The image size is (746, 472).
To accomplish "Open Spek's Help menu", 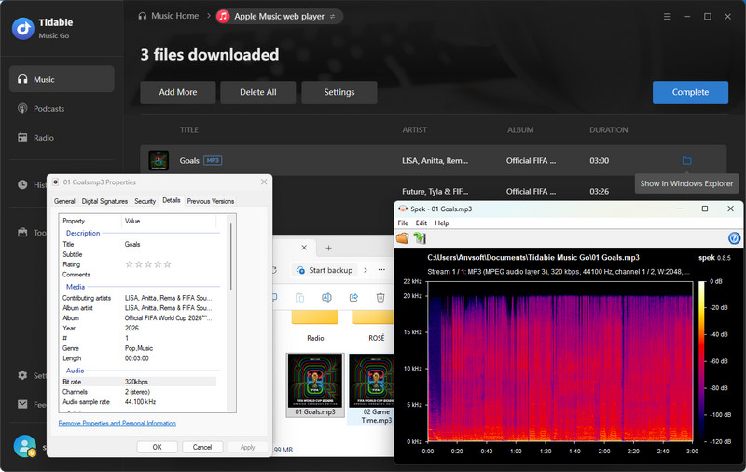I will 441,223.
